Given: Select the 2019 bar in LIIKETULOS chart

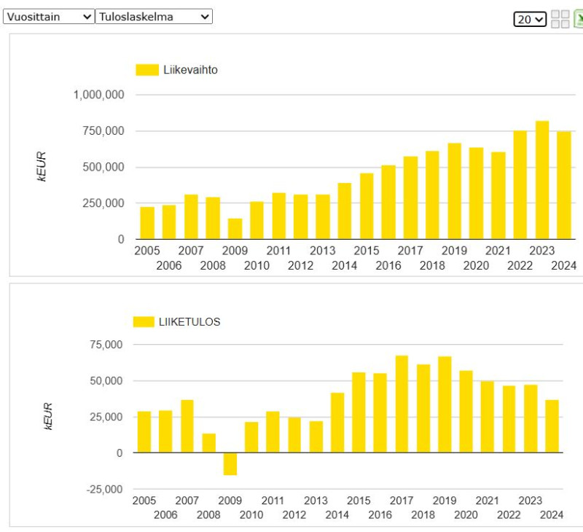Looking at the screenshot, I should coord(445,404).
